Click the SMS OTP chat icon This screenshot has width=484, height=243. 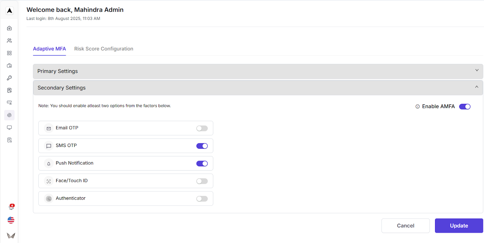tap(49, 146)
